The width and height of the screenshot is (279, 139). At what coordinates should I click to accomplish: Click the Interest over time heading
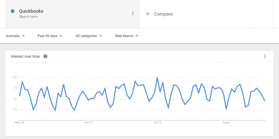pyautogui.click(x=25, y=57)
